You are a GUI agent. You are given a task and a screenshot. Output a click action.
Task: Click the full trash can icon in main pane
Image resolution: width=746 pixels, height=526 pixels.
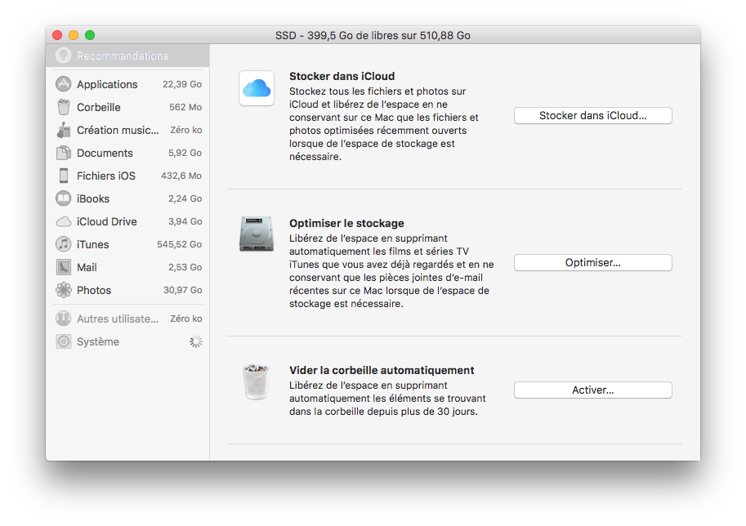[x=257, y=382]
